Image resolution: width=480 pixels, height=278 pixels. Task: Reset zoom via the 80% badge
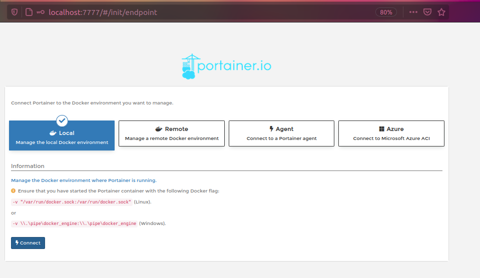coord(386,12)
